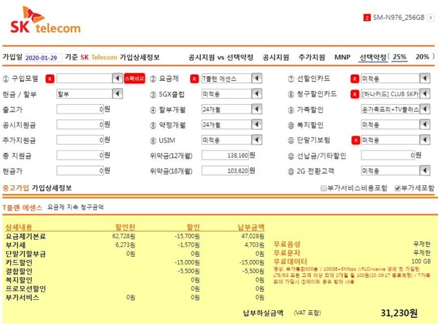Viewport: 438px width, 324px height.
Task: Click the 단말기할부금 row label
Action: 25,254
